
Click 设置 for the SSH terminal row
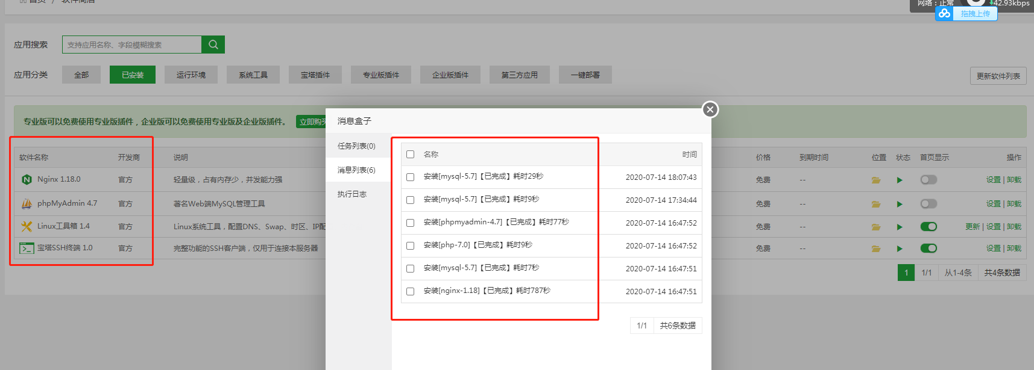(x=994, y=248)
